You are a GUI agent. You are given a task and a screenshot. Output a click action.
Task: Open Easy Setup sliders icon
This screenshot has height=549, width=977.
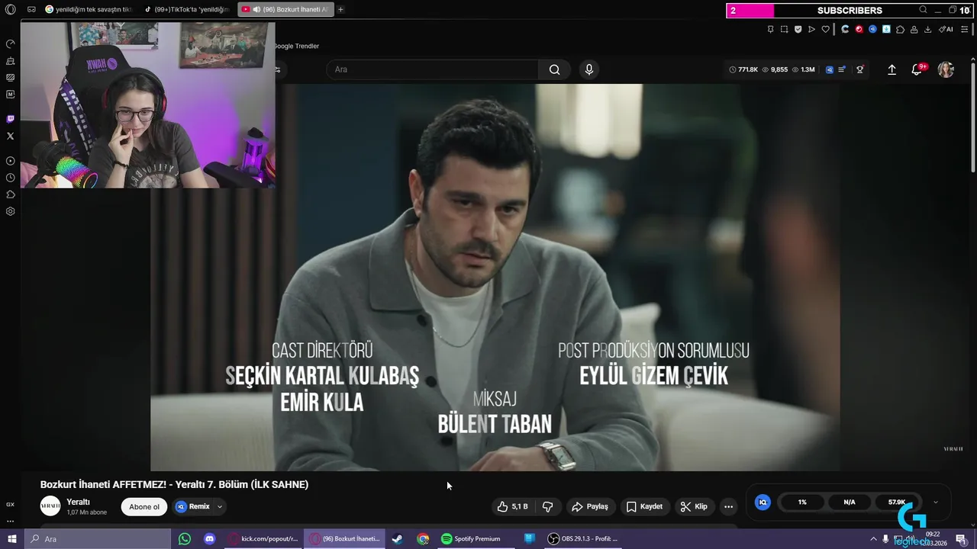[x=965, y=29]
